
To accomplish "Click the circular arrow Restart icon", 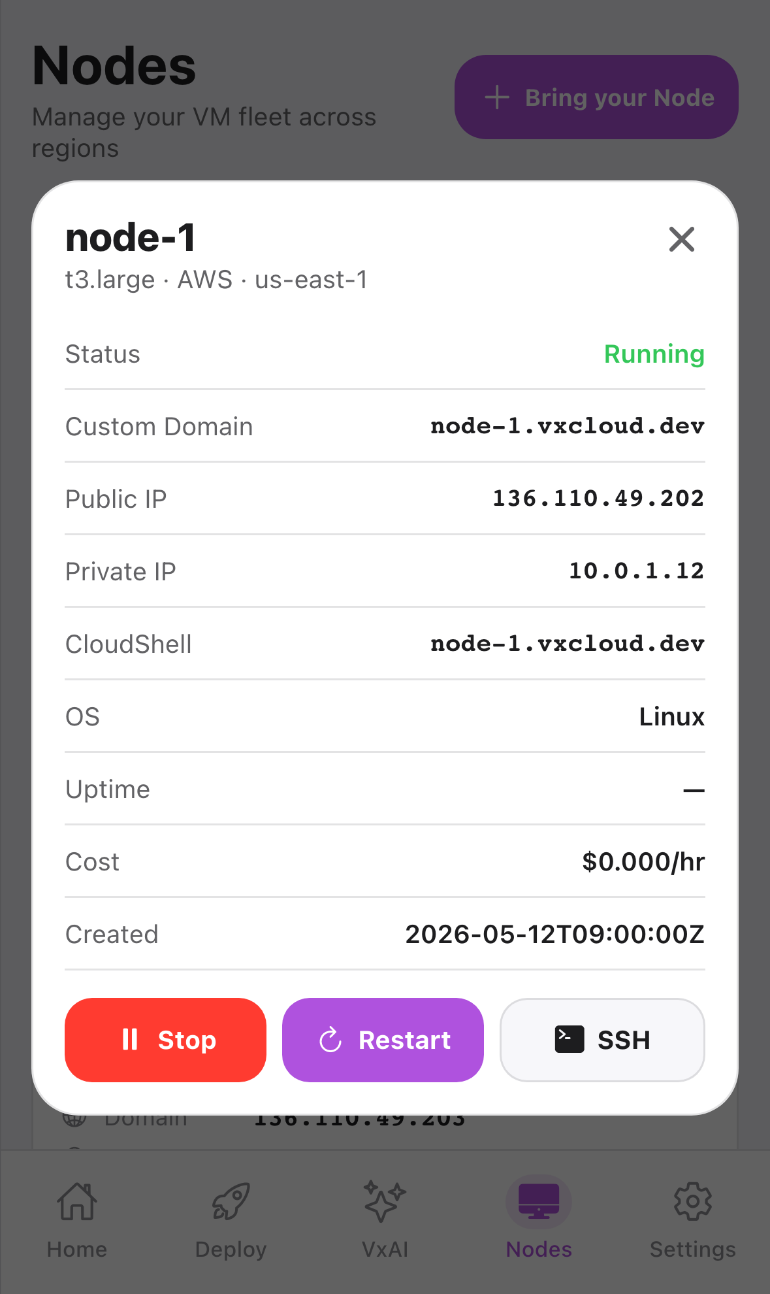I will click(x=330, y=1040).
